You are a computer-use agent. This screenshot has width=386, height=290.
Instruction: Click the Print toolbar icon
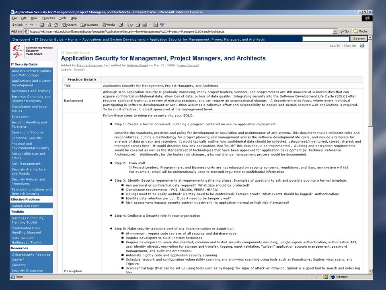(138, 25)
